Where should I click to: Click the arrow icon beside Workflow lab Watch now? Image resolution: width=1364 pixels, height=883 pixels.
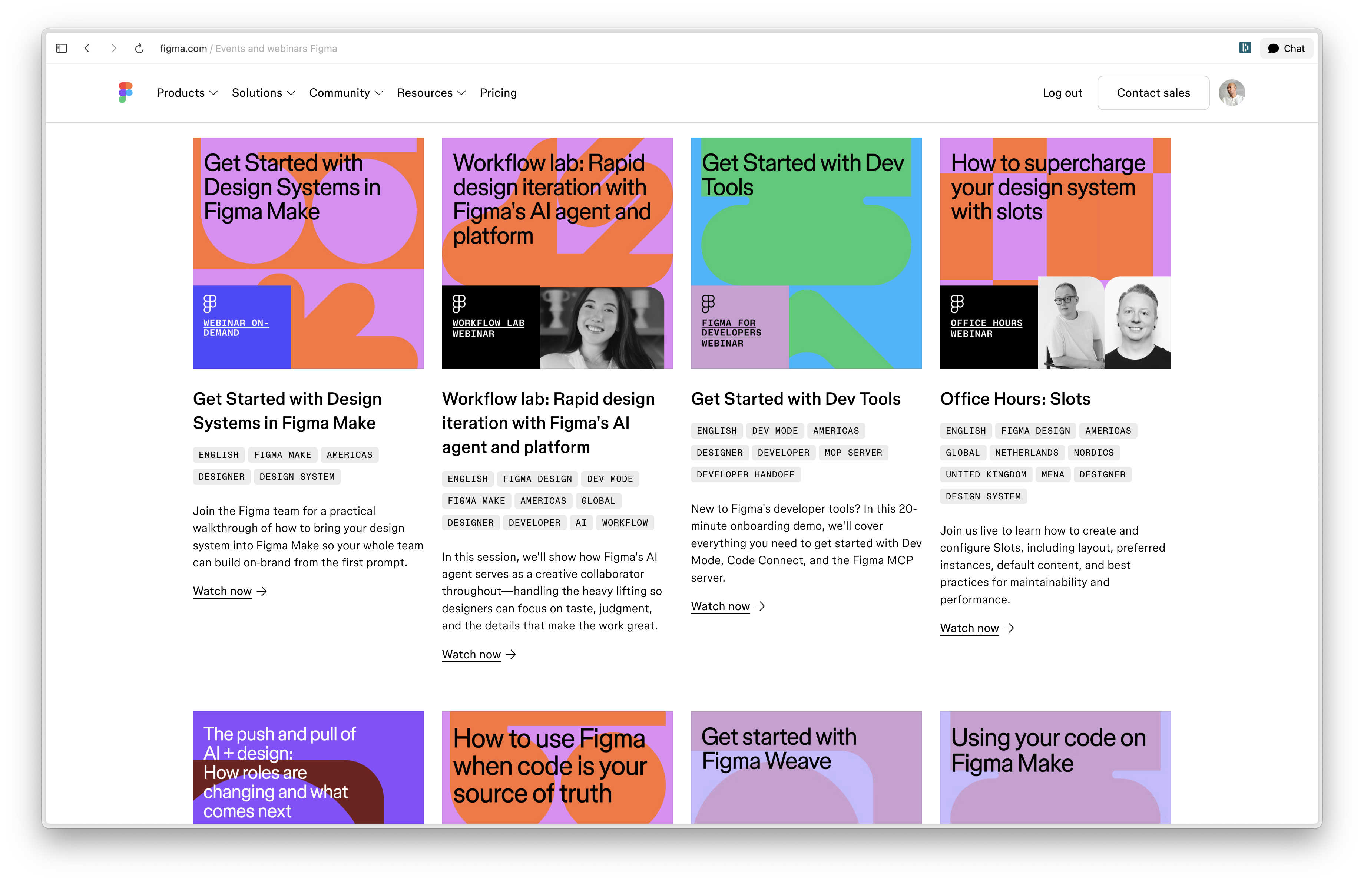(x=511, y=654)
